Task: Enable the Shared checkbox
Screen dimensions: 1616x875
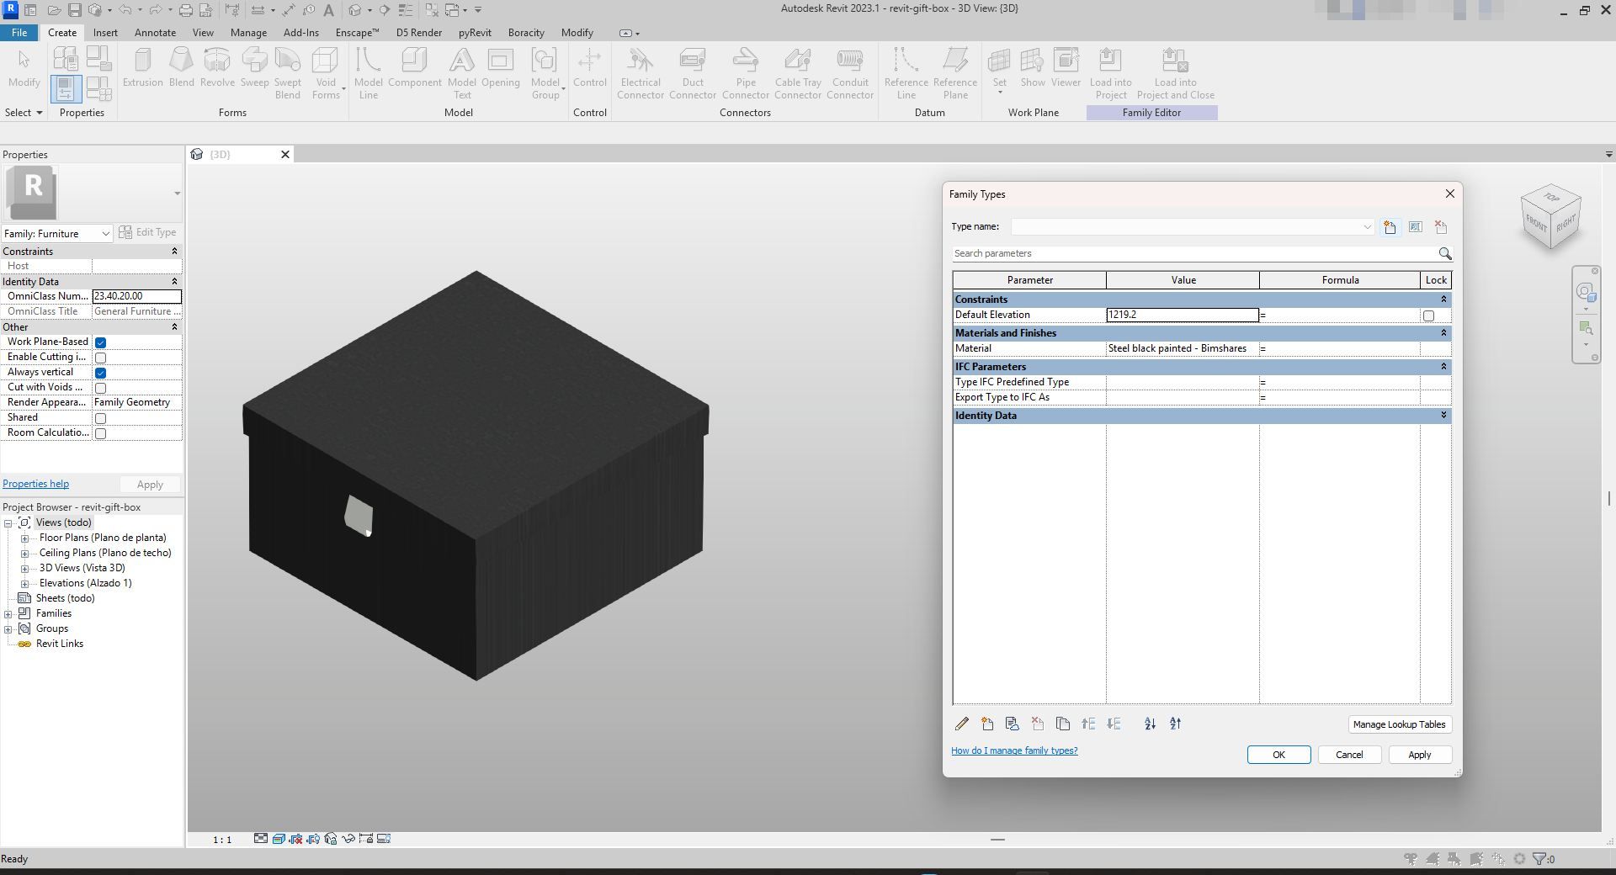Action: point(100,418)
